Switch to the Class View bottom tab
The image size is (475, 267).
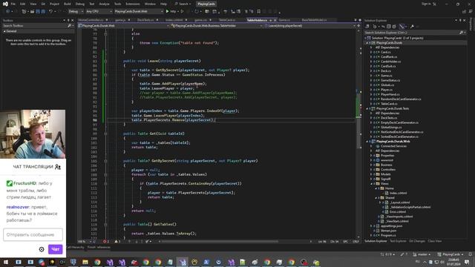(x=434, y=241)
